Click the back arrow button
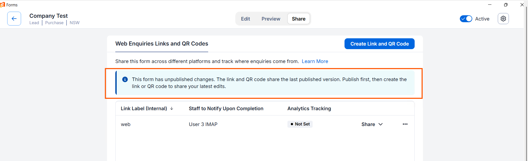 (x=14, y=19)
